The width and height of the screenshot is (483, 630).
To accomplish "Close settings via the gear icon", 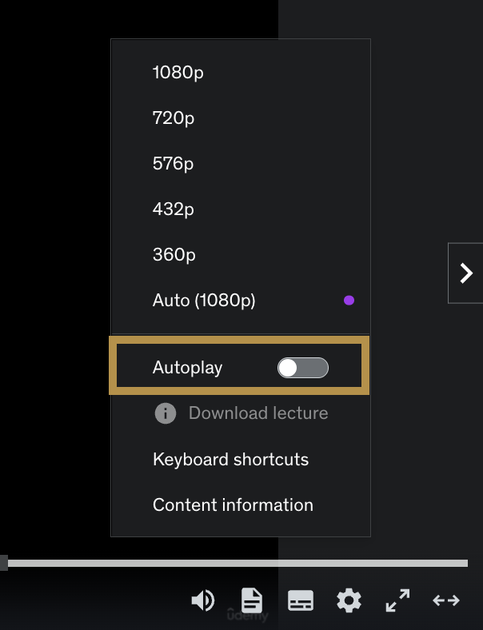I will tap(349, 600).
